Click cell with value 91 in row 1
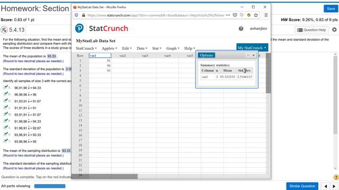 click(100, 61)
